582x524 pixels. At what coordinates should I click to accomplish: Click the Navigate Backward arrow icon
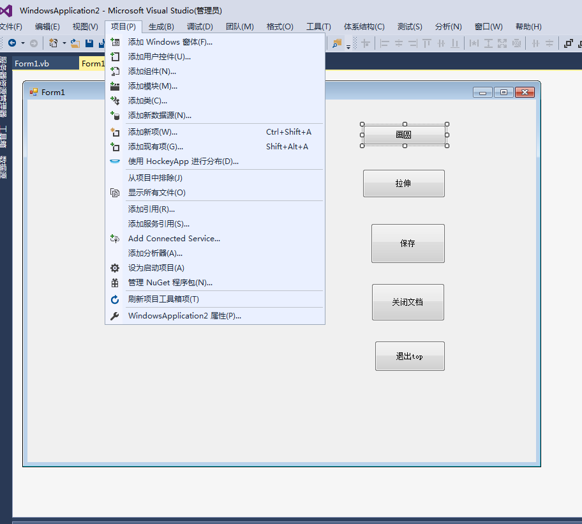click(x=12, y=43)
